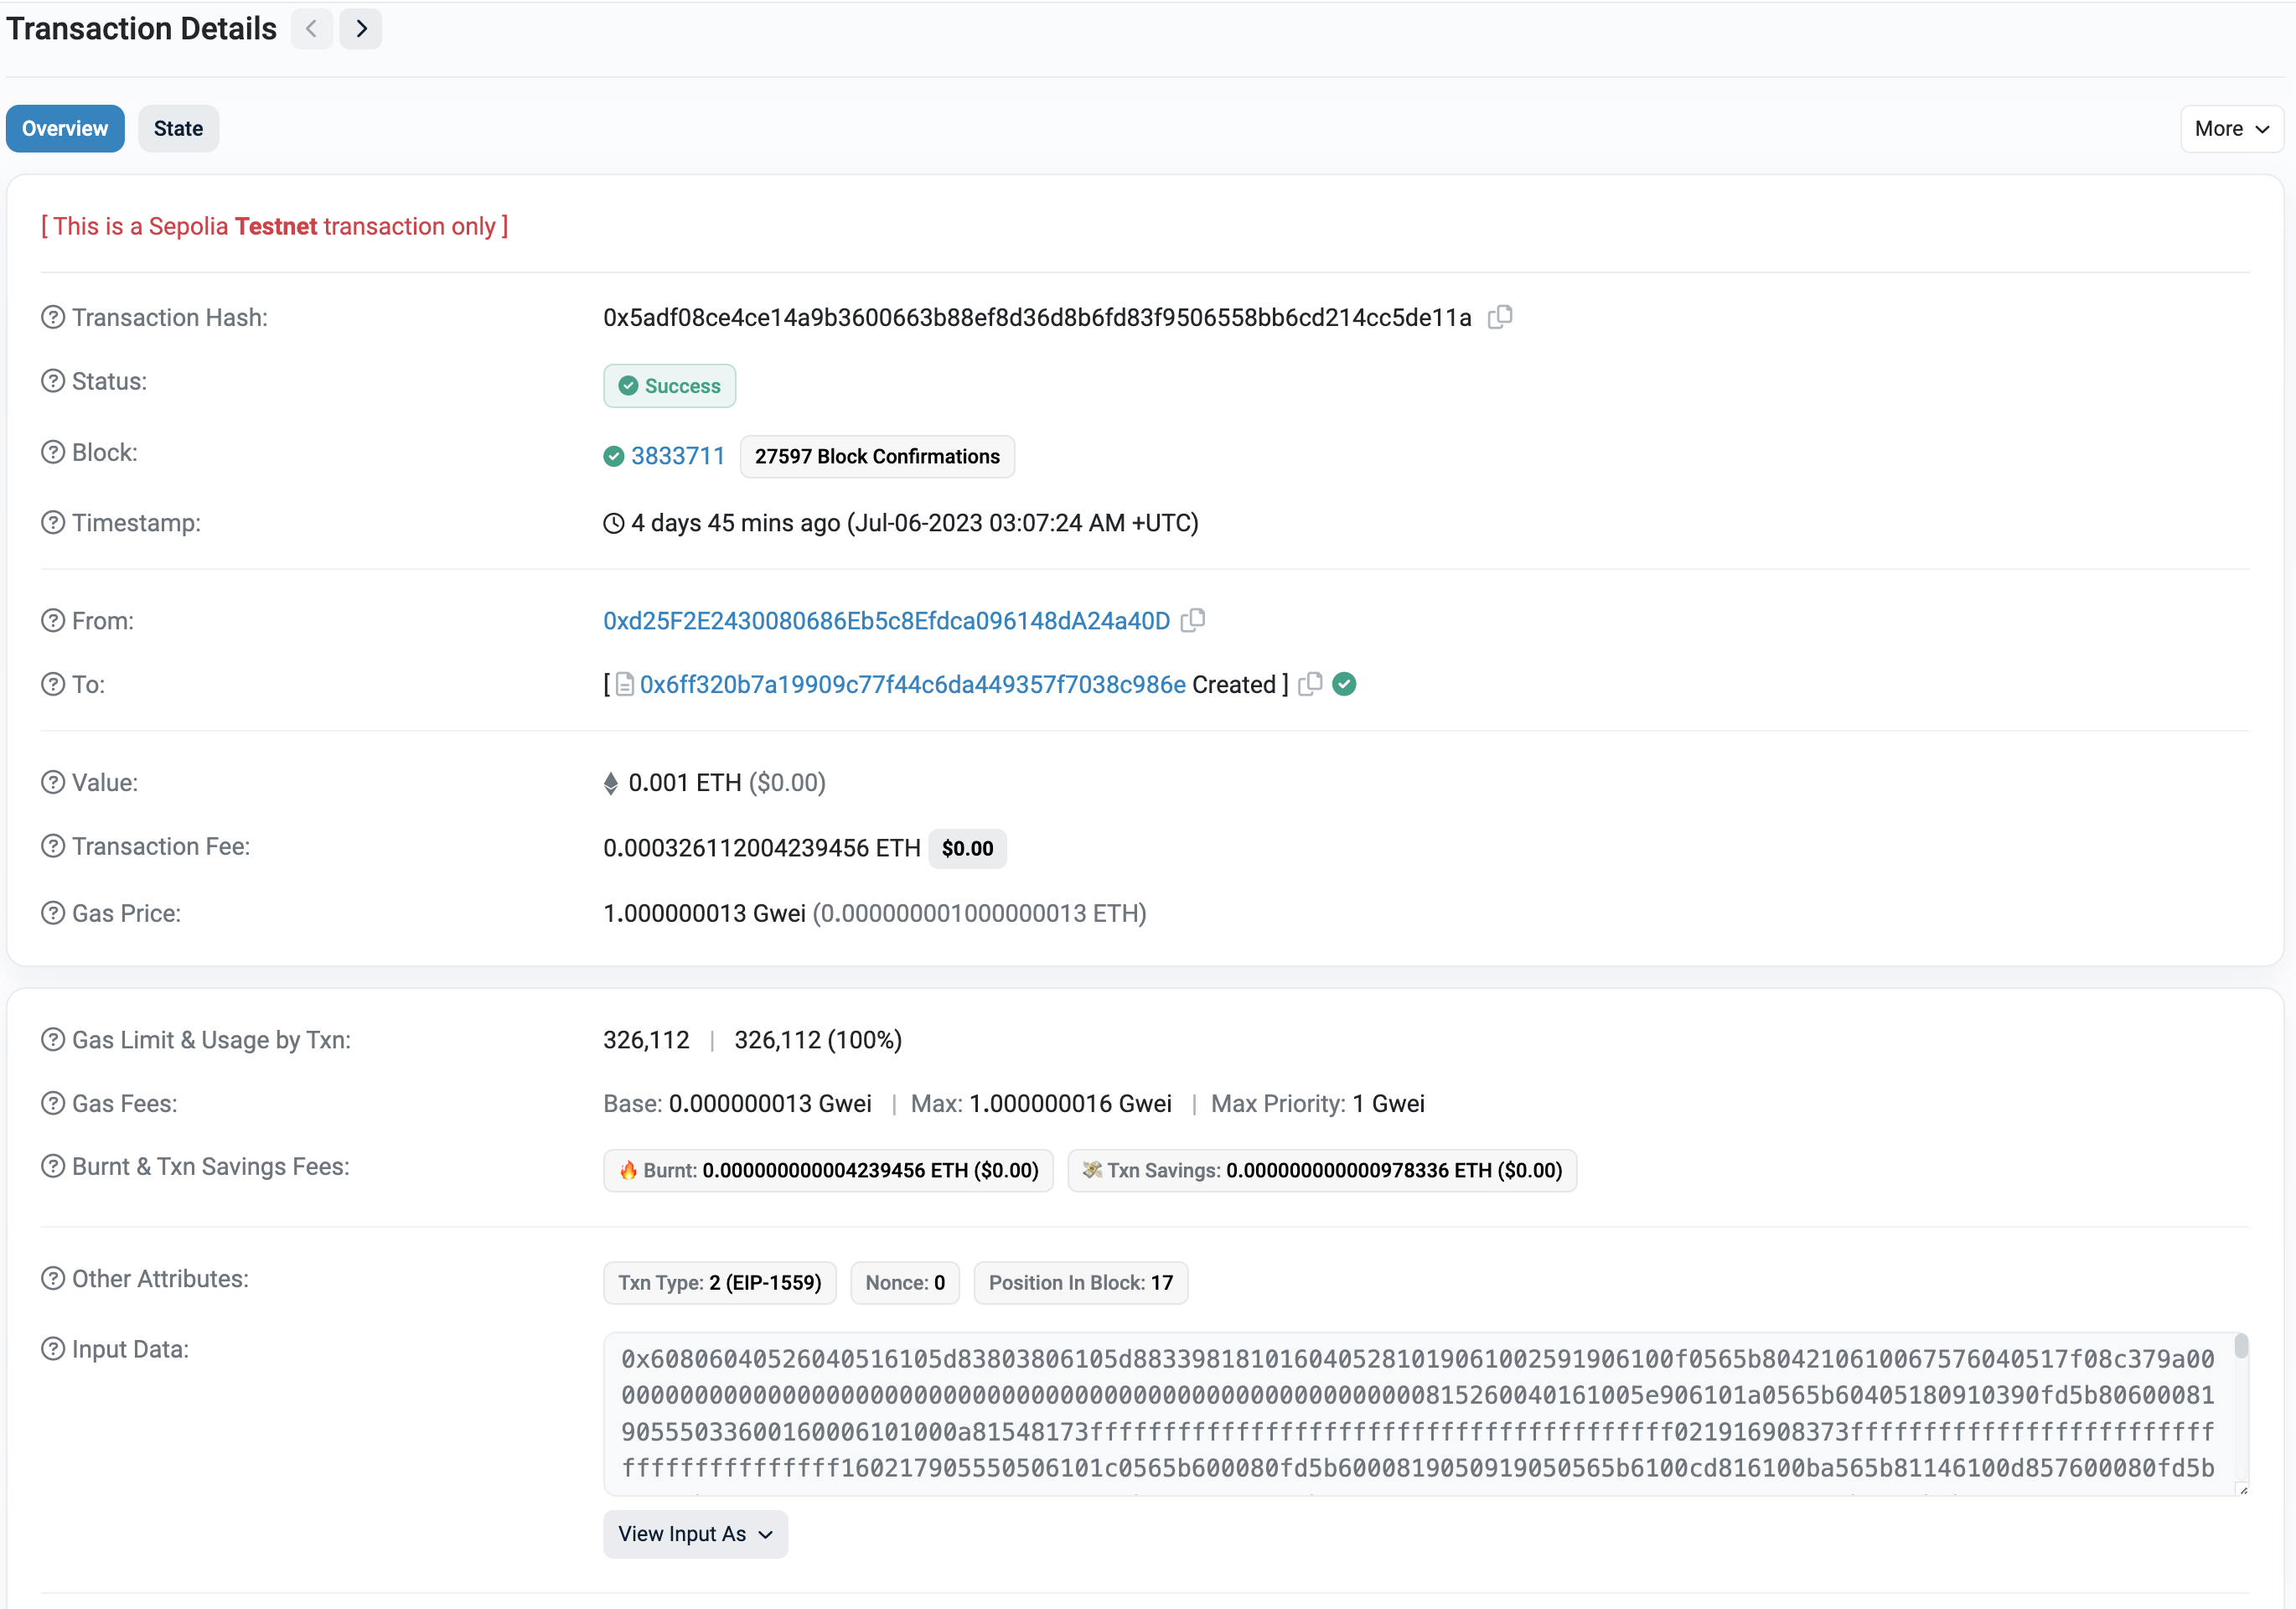Copy the From address
Viewport: 2296px width, 1609px height.
coord(1193,620)
